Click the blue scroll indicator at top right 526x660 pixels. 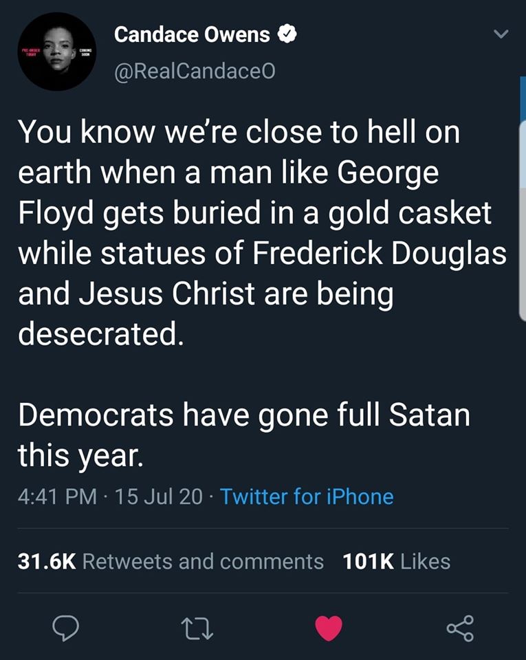tap(523, 100)
